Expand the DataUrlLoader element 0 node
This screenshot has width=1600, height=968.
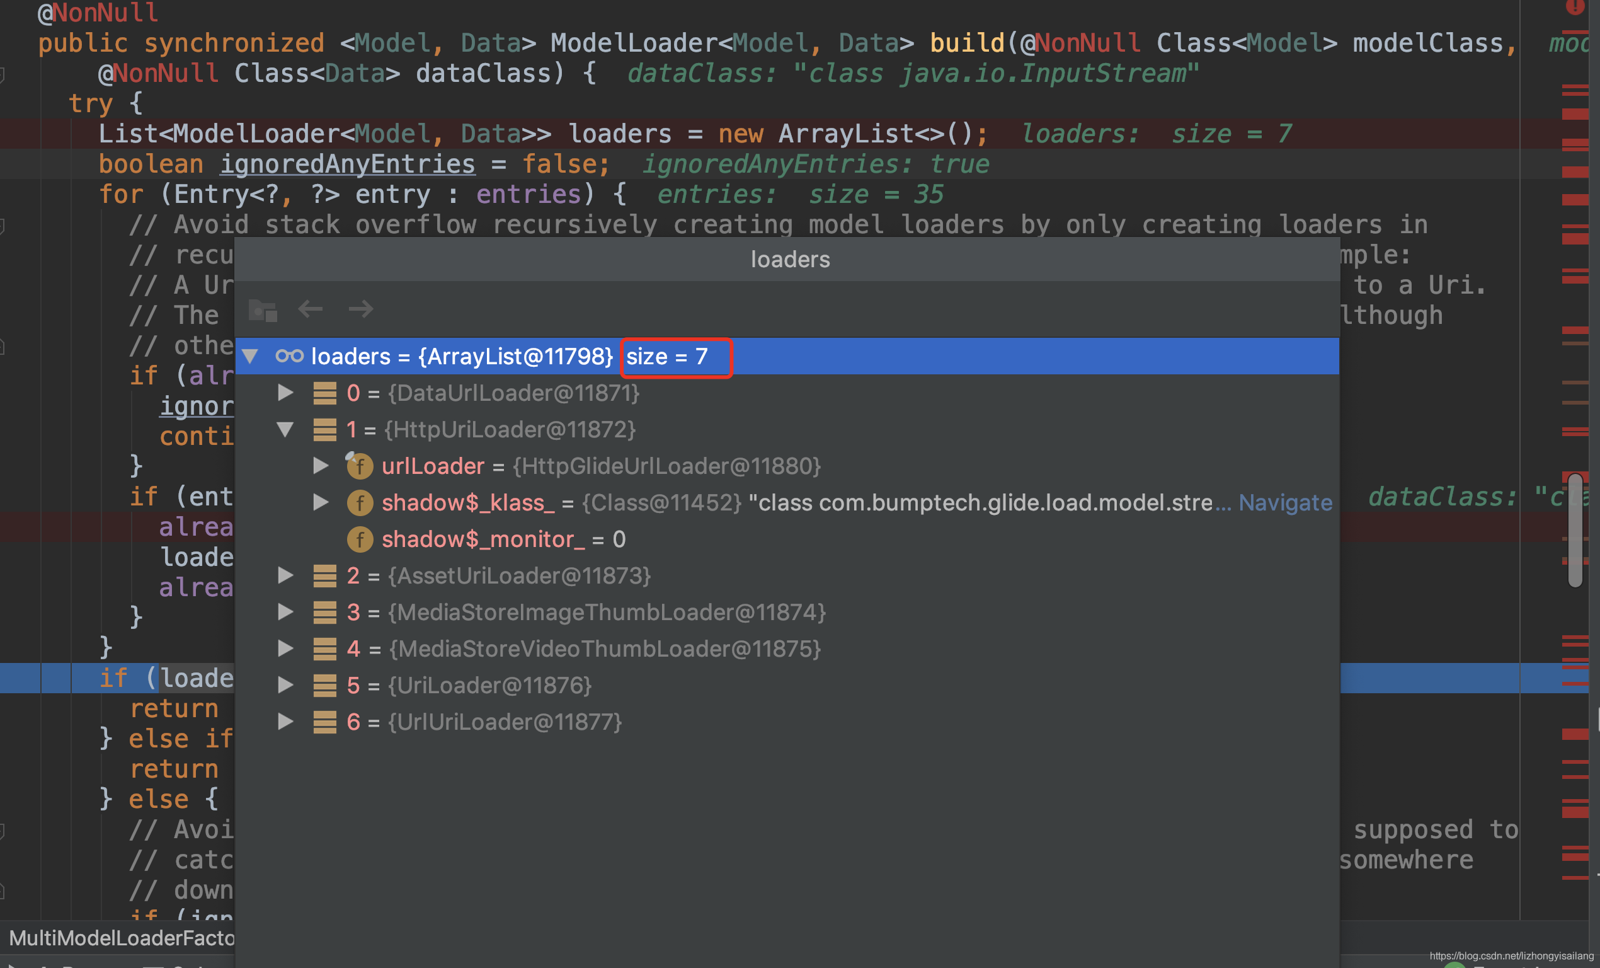285,393
